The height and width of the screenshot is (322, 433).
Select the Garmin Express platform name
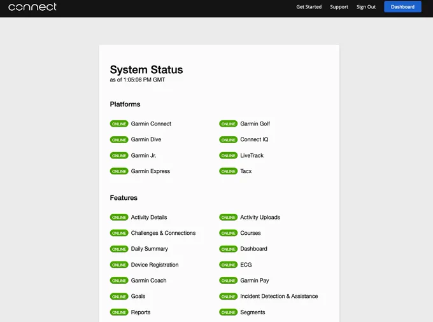(x=150, y=171)
